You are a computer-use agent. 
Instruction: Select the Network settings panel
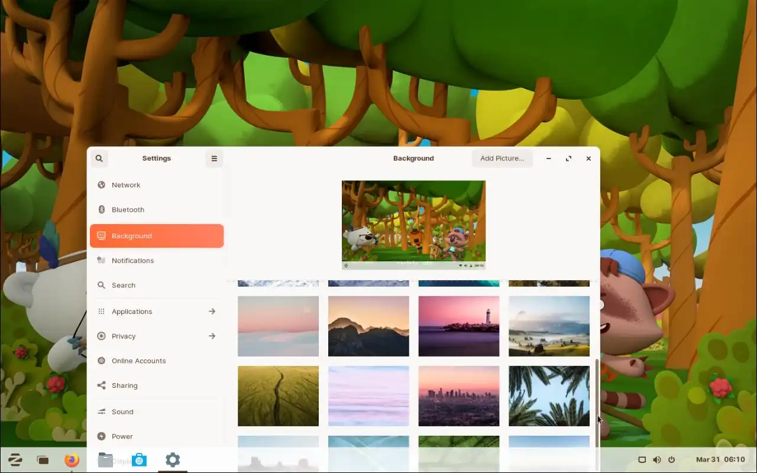tap(157, 185)
